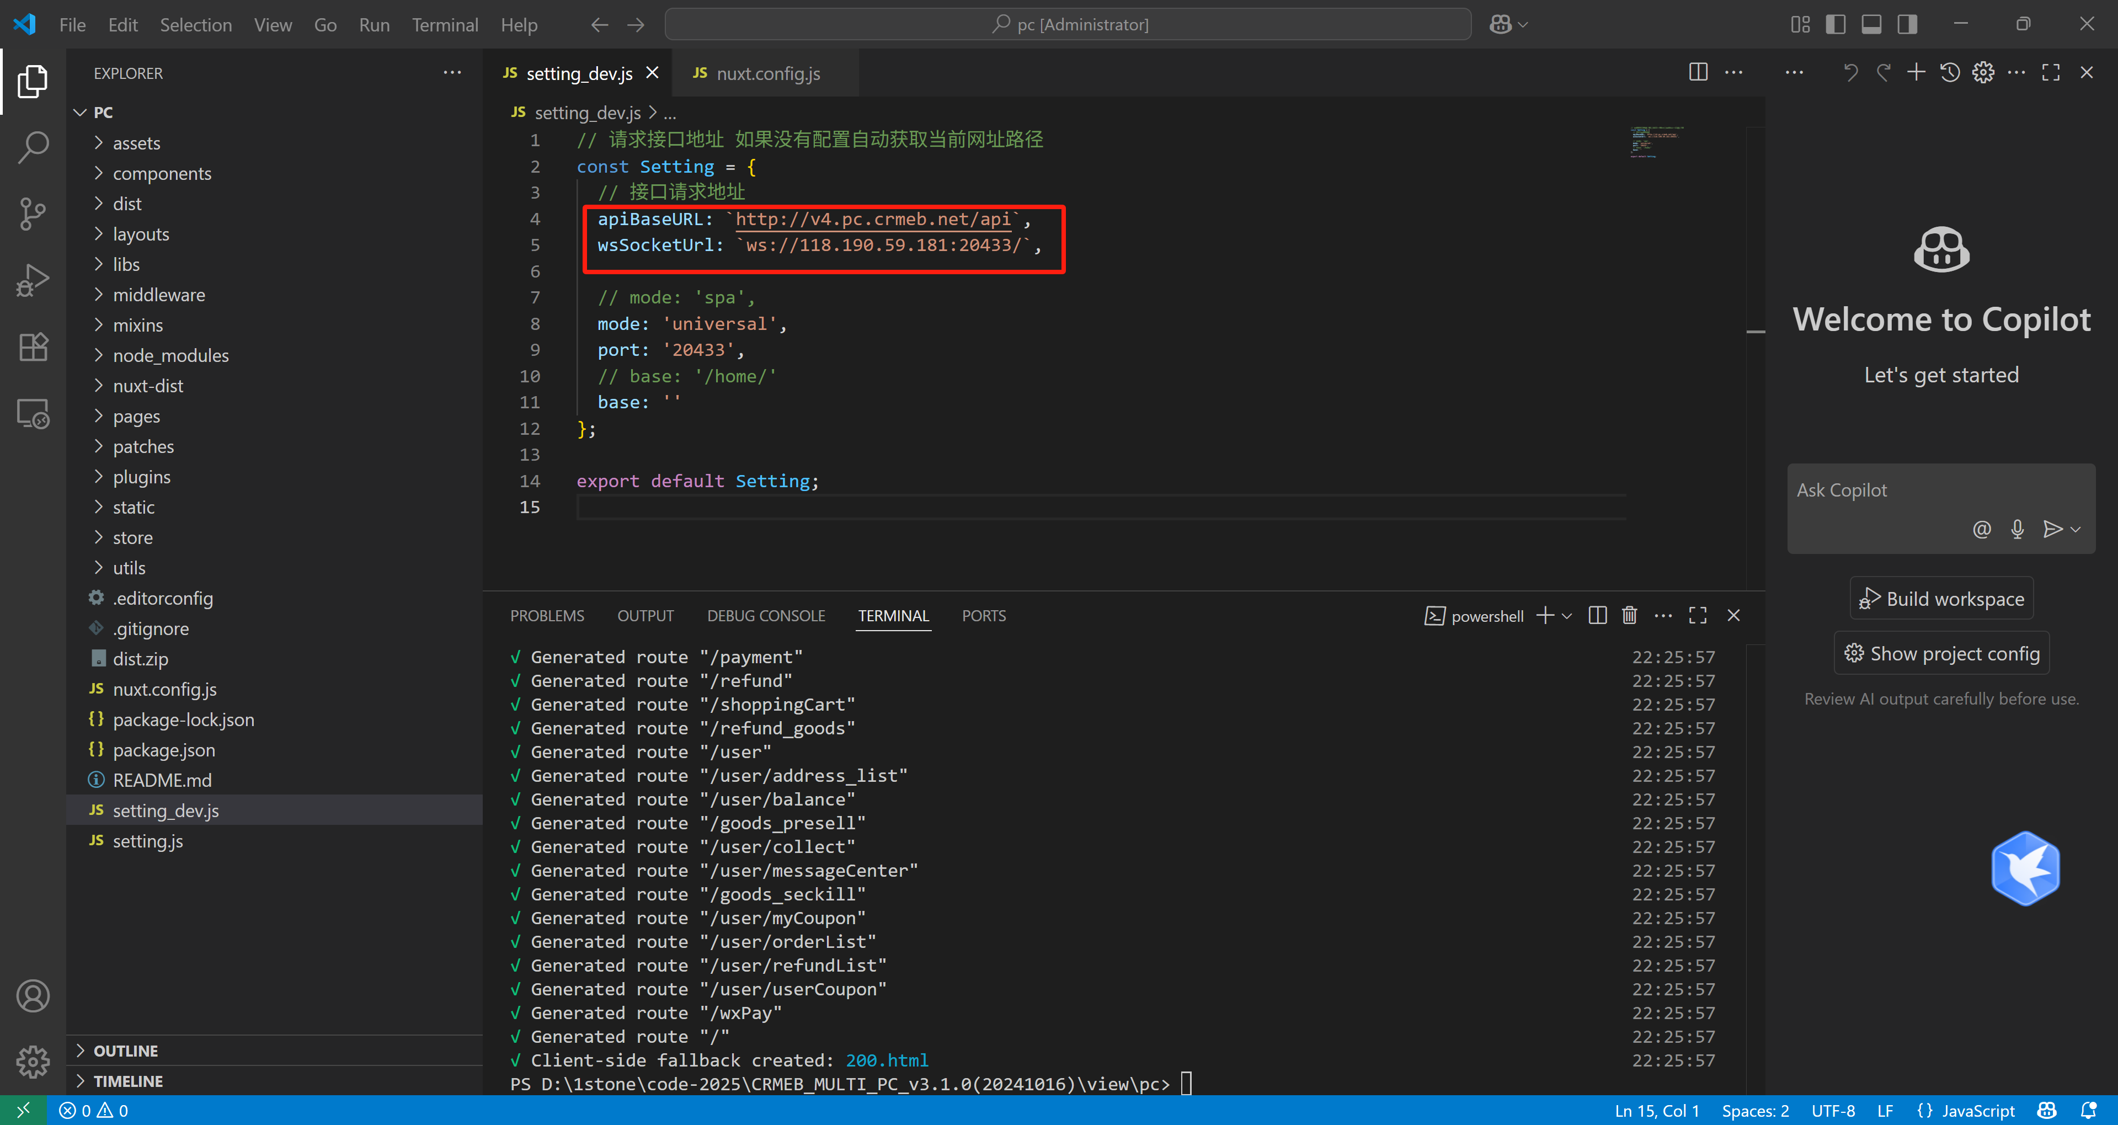
Task: Click the command center search box
Action: [x=1067, y=25]
